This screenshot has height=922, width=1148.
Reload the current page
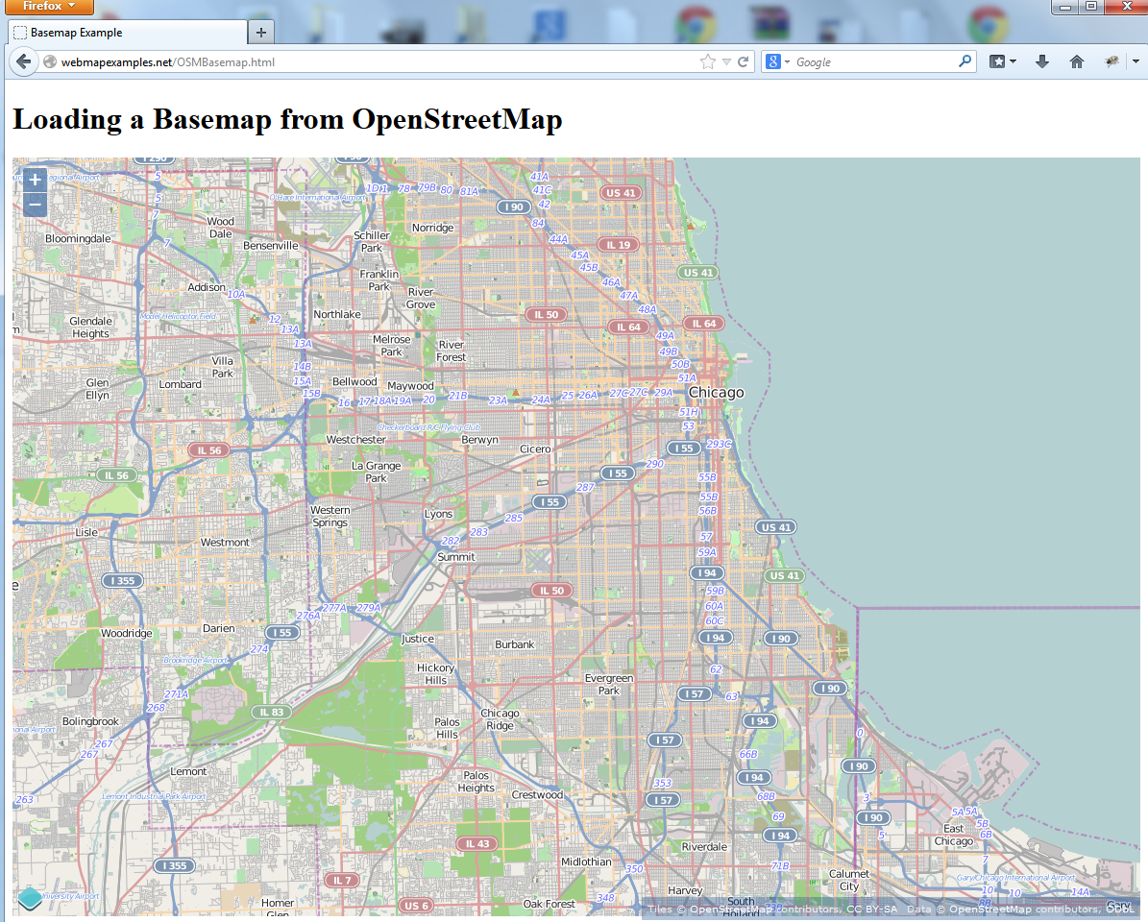[x=742, y=61]
